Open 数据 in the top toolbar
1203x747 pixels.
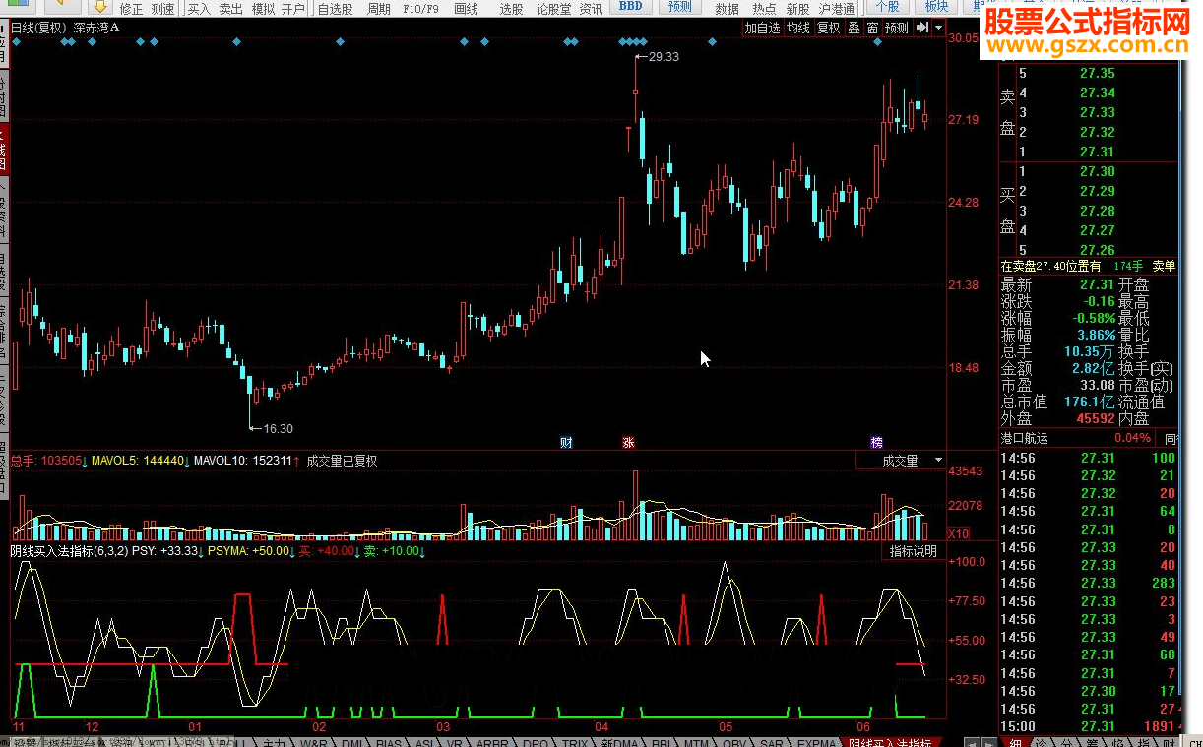[727, 9]
